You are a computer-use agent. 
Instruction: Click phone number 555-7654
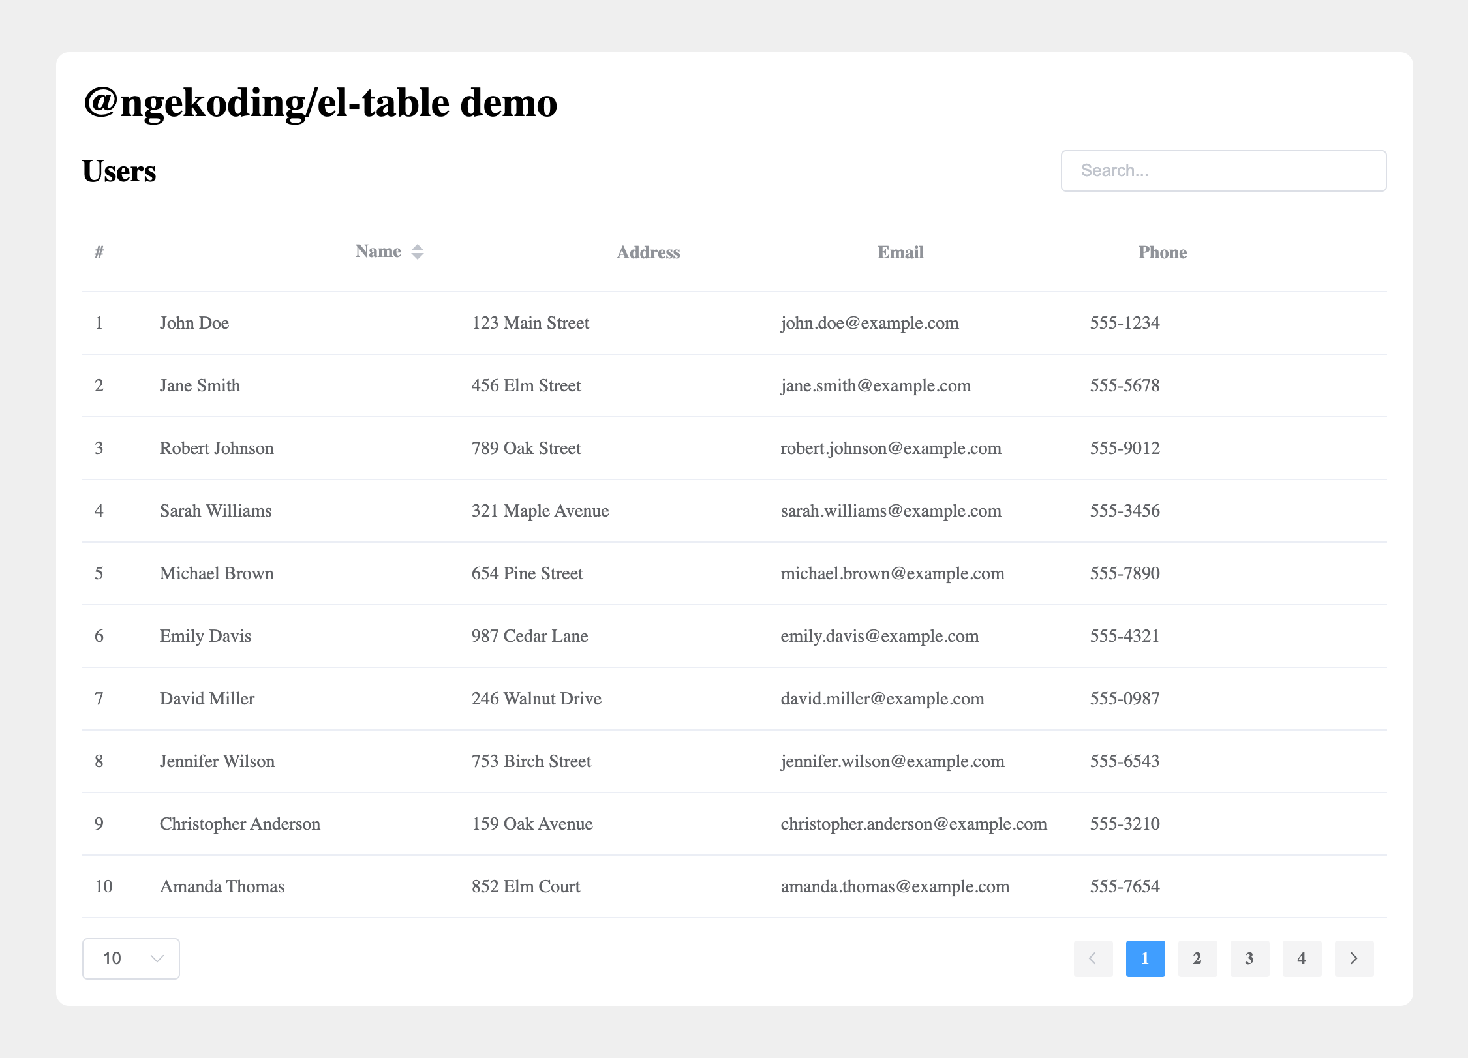click(x=1124, y=886)
